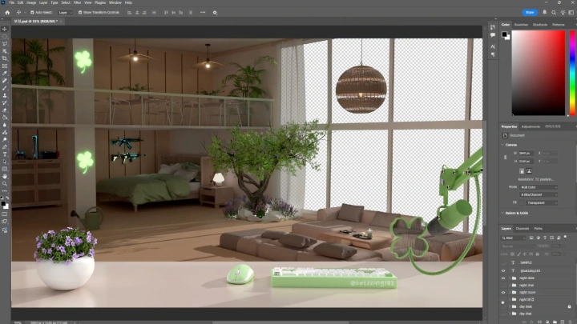The width and height of the screenshot is (577, 324).
Task: Enable the Auto-Select checkbox
Action: [32, 13]
